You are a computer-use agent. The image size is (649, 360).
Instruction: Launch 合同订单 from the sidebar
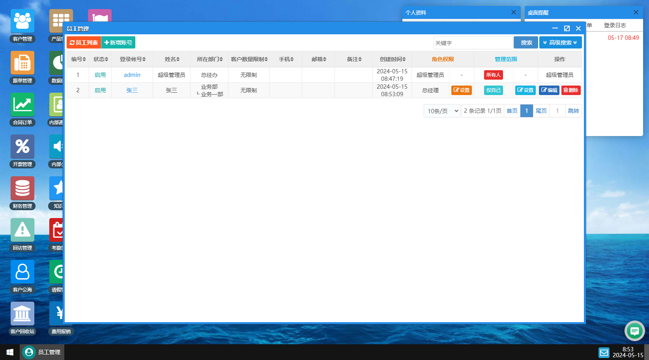tap(22, 104)
